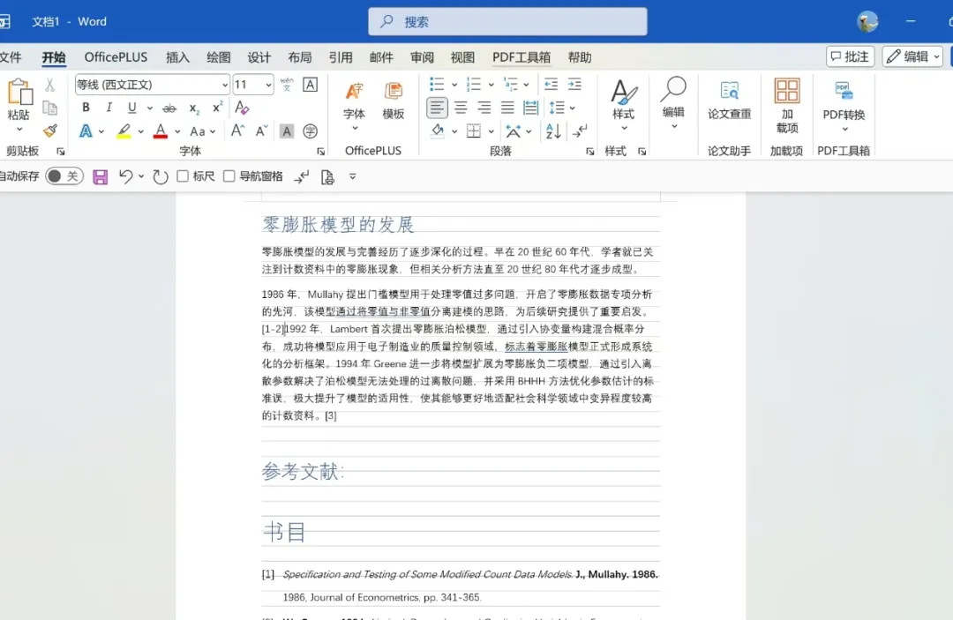This screenshot has width=953, height=620.
Task: Click the Cut scissors icon
Action: [x=49, y=85]
